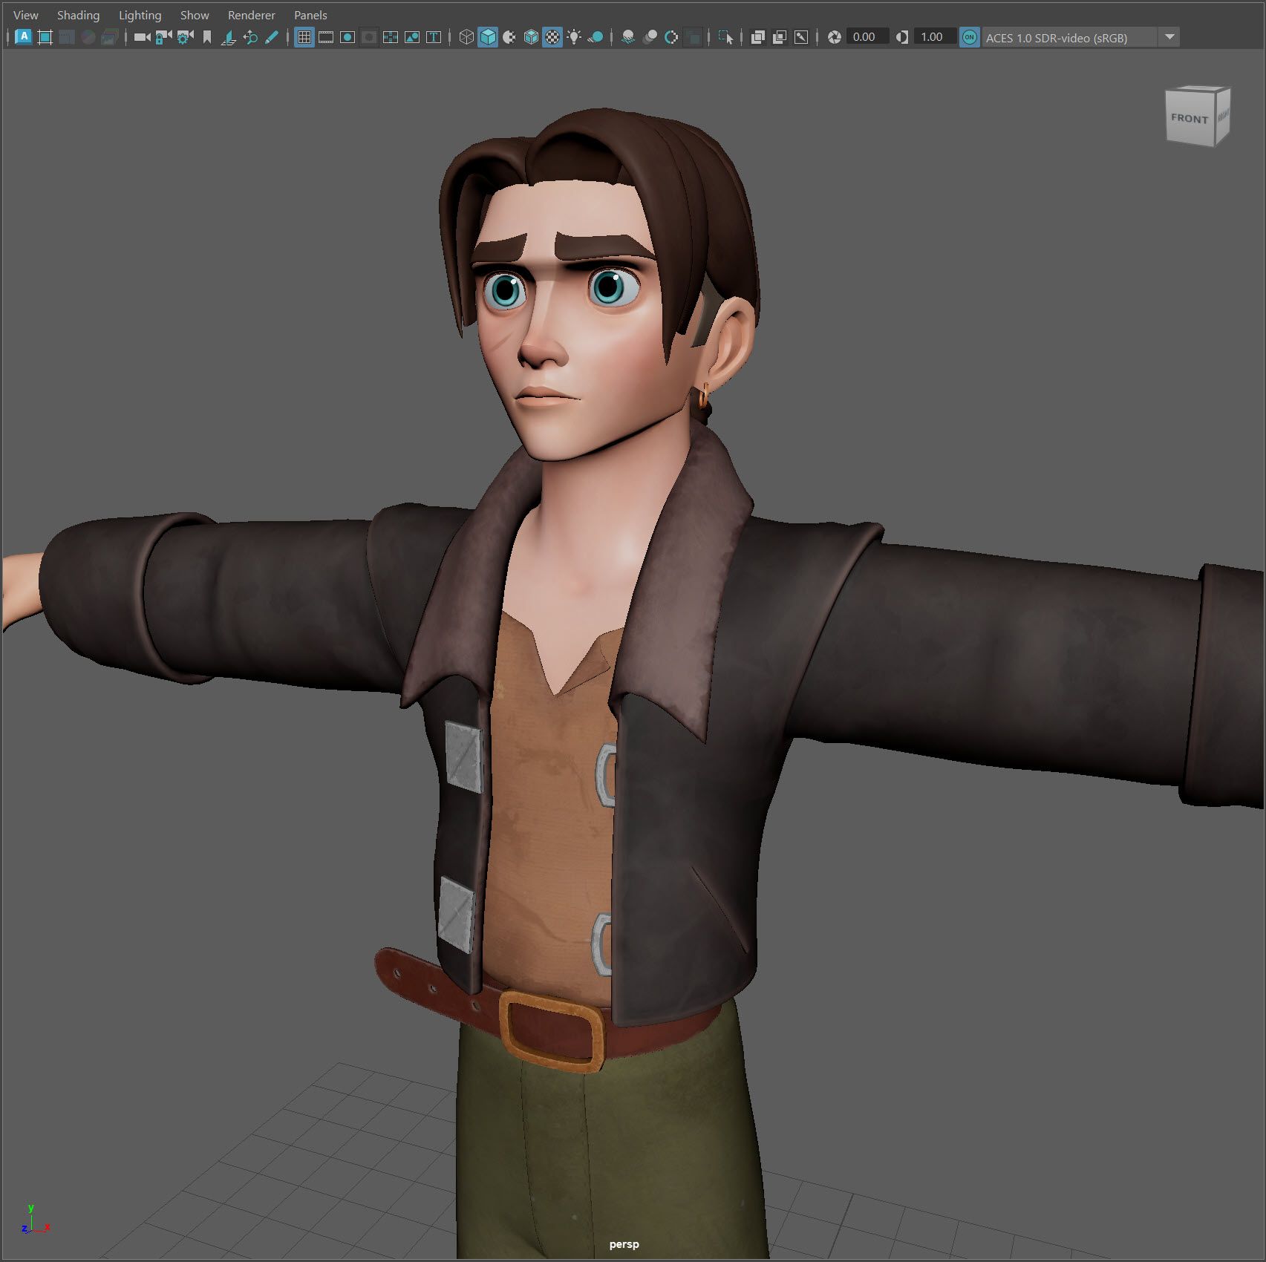1266x1262 pixels.
Task: Click Use Default Material icon
Action: [x=509, y=36]
